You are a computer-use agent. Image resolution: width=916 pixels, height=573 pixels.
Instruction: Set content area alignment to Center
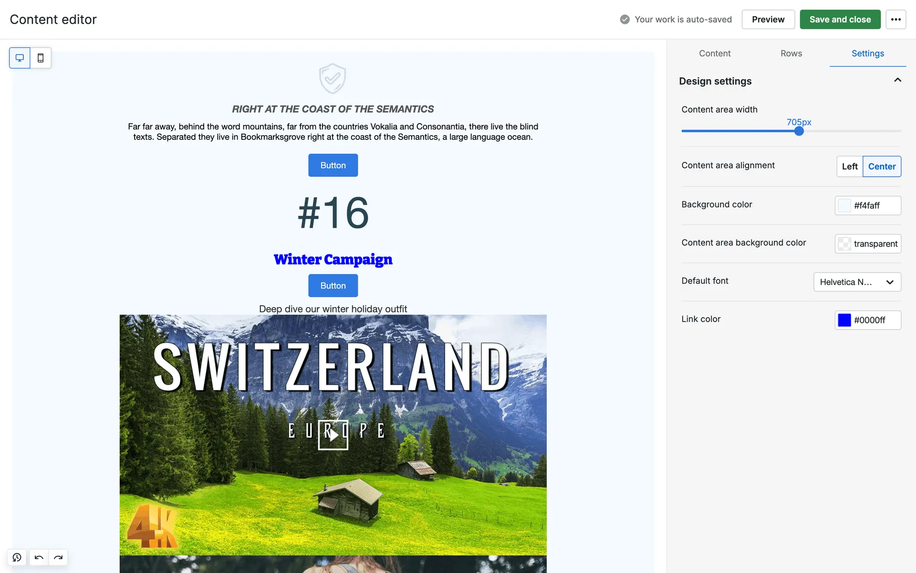point(881,166)
